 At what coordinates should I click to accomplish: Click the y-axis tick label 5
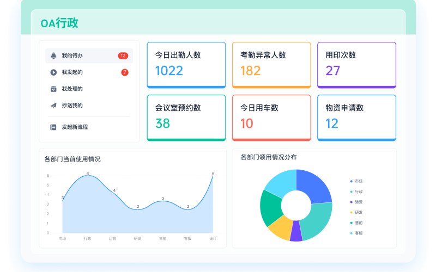pos(48,185)
